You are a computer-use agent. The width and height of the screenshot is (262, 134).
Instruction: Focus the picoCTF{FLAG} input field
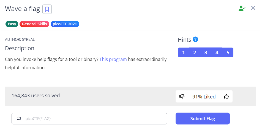[x=94, y=119]
